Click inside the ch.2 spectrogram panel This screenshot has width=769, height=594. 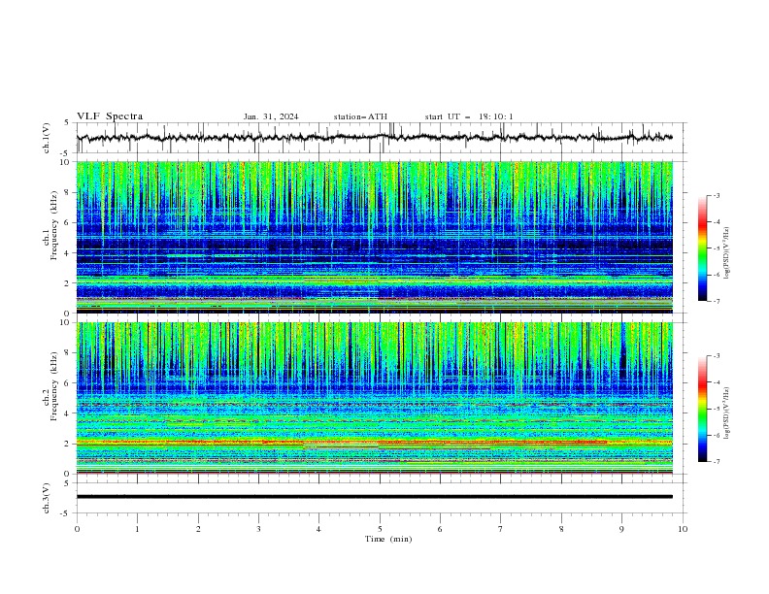coord(375,398)
